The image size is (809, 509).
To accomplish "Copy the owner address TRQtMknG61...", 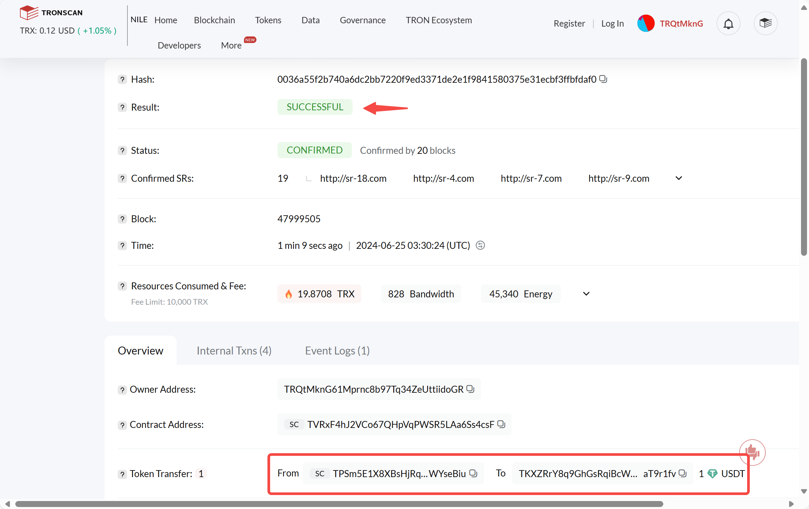I will 470,389.
